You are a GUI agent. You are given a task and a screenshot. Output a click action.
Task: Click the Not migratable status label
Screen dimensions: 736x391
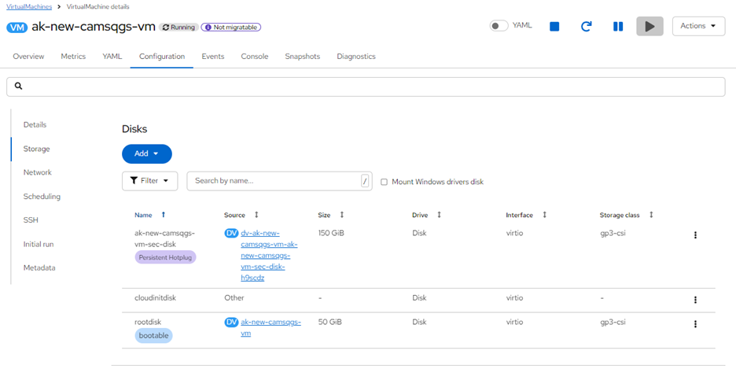click(x=231, y=28)
